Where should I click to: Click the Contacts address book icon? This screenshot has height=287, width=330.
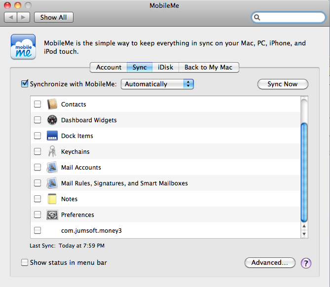(52, 104)
